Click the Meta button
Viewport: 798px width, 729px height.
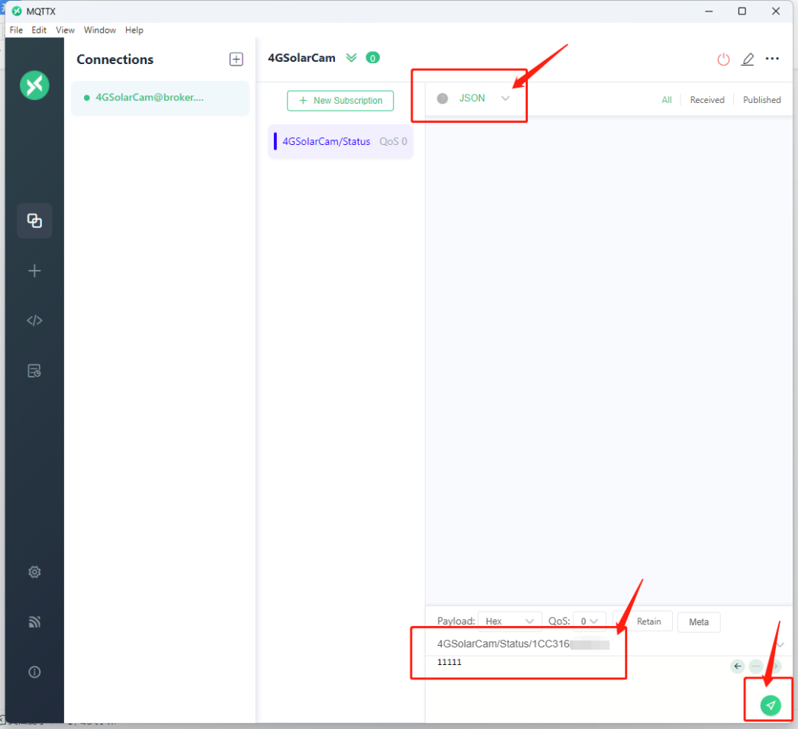[698, 621]
